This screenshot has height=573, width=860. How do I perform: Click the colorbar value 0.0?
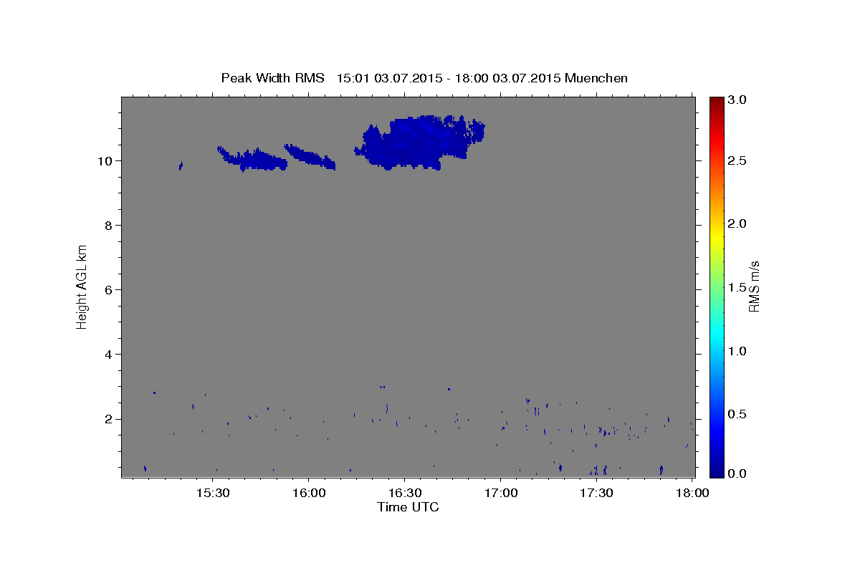tap(737, 473)
